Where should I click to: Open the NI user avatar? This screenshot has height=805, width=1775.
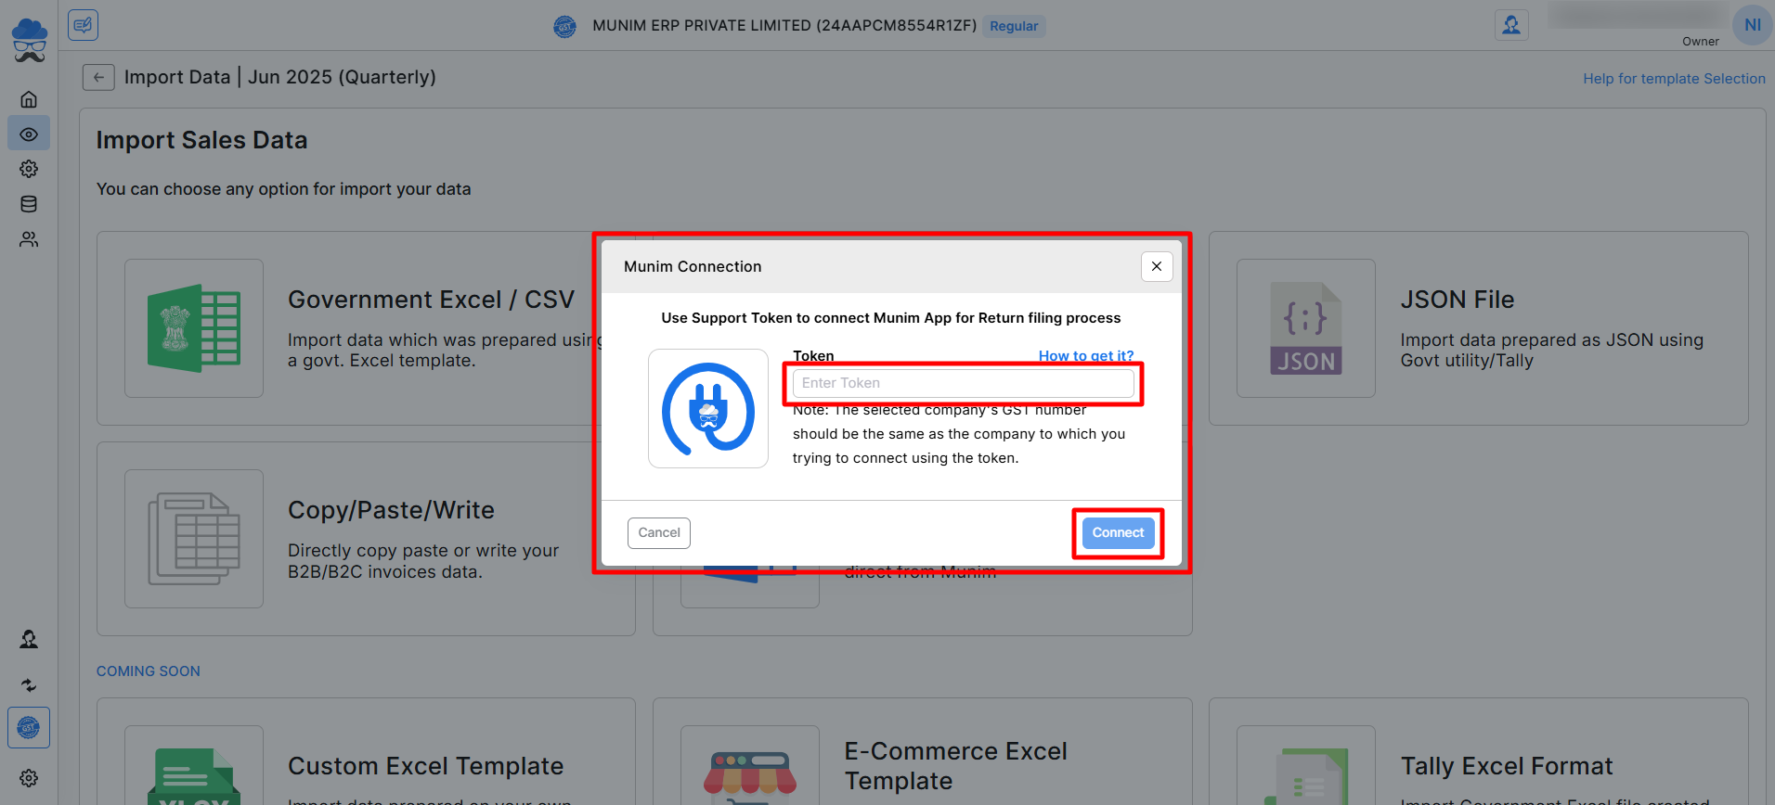click(x=1753, y=25)
